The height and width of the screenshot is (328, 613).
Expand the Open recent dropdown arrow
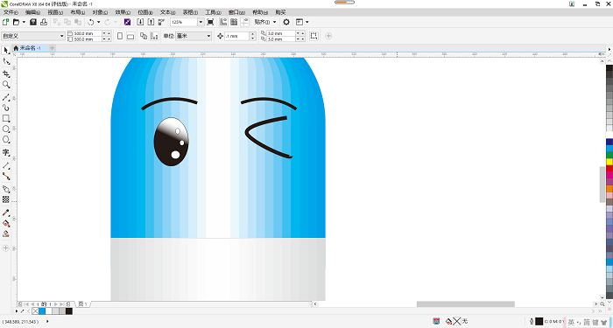pyautogui.click(x=24, y=22)
